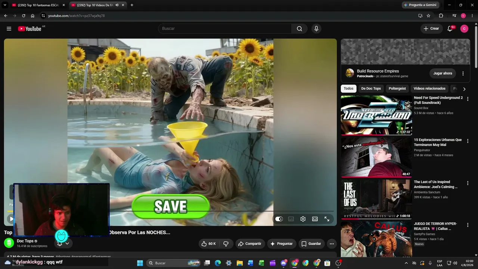Image resolution: width=478 pixels, height=269 pixels.
Task: Launch Microsoft Store from the taskbar
Action: click(327, 263)
